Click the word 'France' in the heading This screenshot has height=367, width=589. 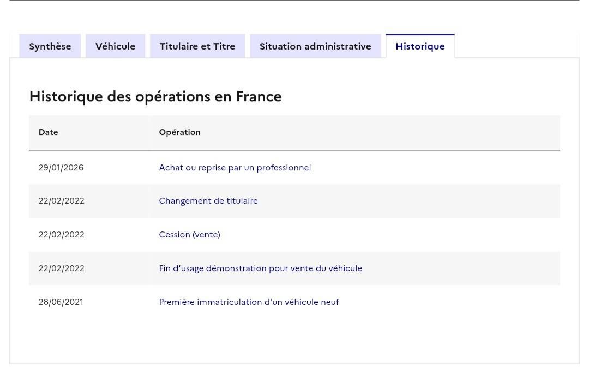[259, 97]
